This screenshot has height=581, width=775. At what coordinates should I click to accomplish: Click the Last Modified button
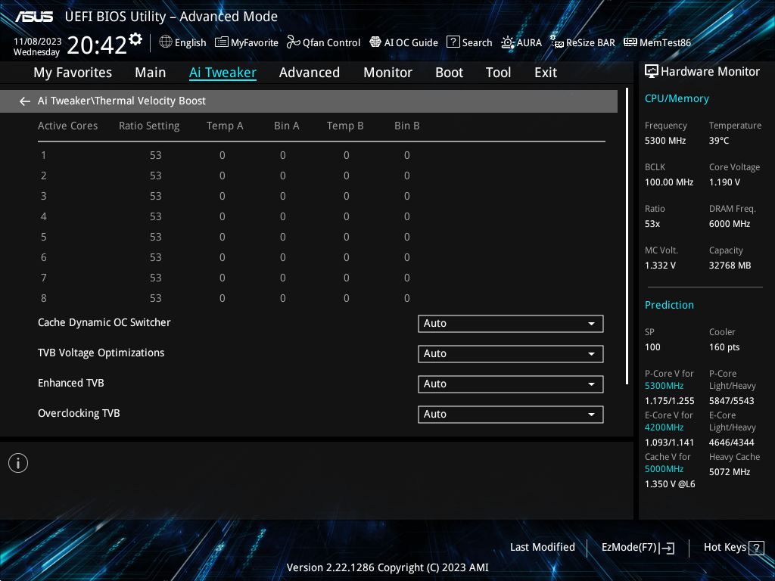[x=543, y=548]
